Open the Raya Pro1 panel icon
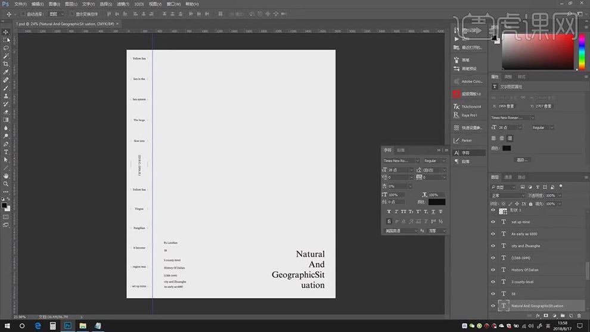Screen dimensions: 590x332 click(457, 115)
